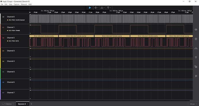Viewport: 199px width, 106px height.
Task: Open the 1 Device selector dropdown
Action: [x=8, y=104]
